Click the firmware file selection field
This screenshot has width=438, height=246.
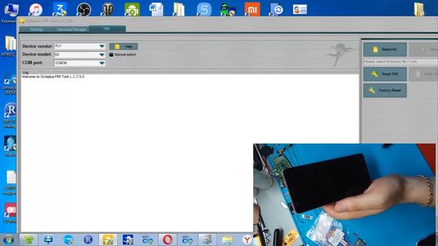point(400,61)
